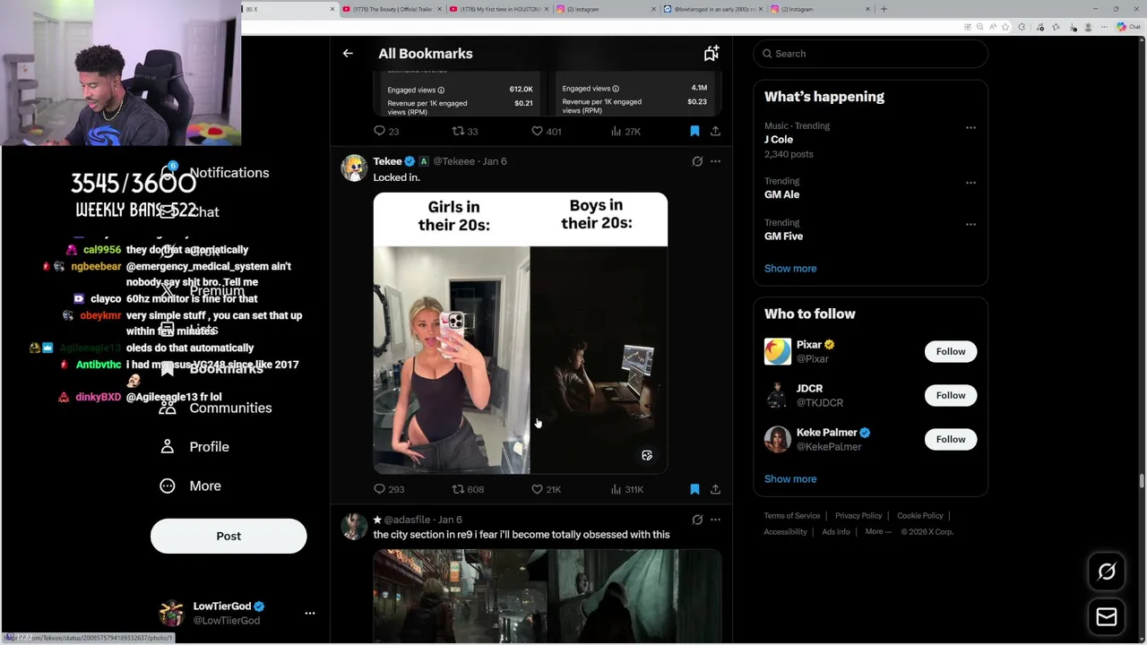
Task: Follow JDCR
Action: pos(951,395)
